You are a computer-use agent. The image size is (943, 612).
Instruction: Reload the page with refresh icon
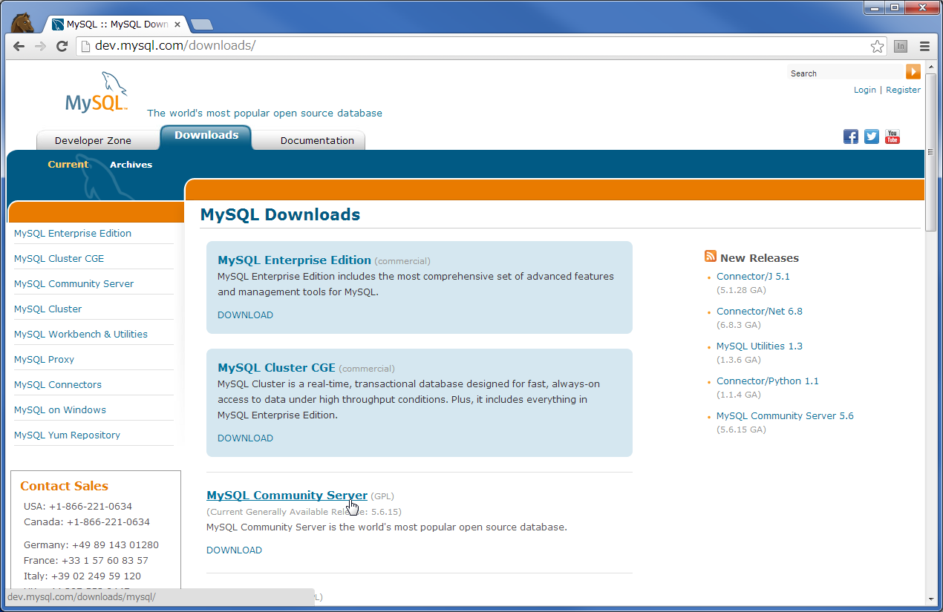click(62, 46)
